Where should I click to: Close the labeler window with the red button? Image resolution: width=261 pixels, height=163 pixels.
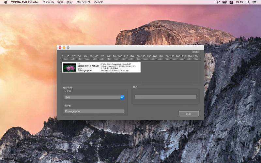pyautogui.click(x=60, y=48)
